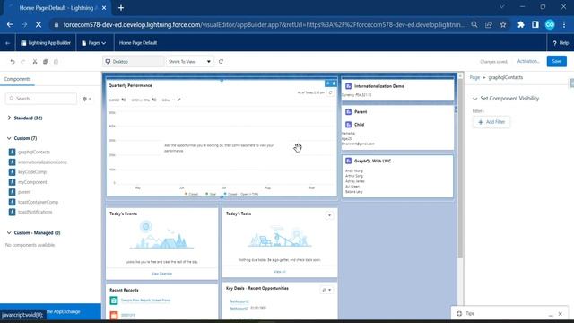Open Chrome three-dot menu
Viewport: 574px width, 323px height.
point(564,24)
